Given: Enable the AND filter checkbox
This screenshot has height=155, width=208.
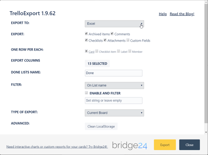Looking at the screenshot, I should pyautogui.click(x=86, y=93).
